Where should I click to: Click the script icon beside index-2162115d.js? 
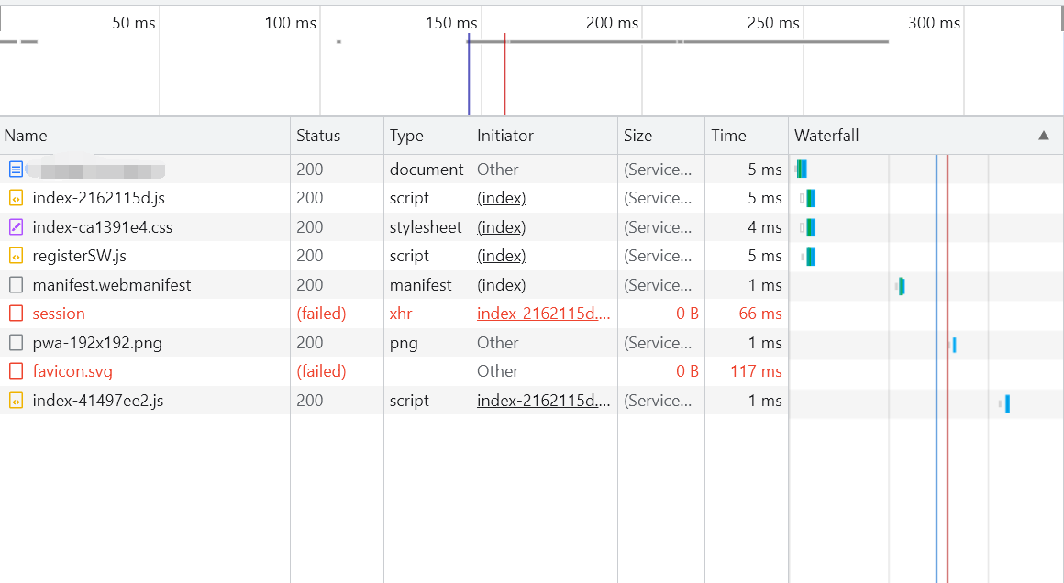16,198
